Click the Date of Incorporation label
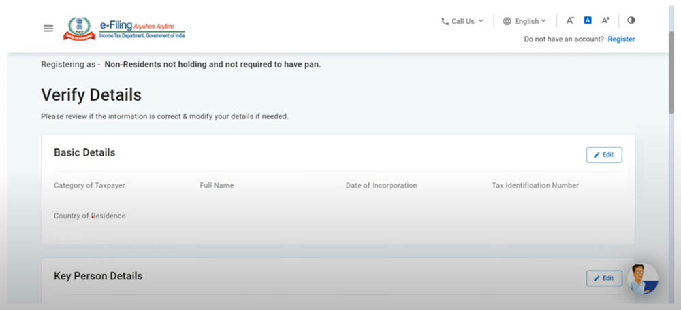This screenshot has height=310, width=681. 381,186
